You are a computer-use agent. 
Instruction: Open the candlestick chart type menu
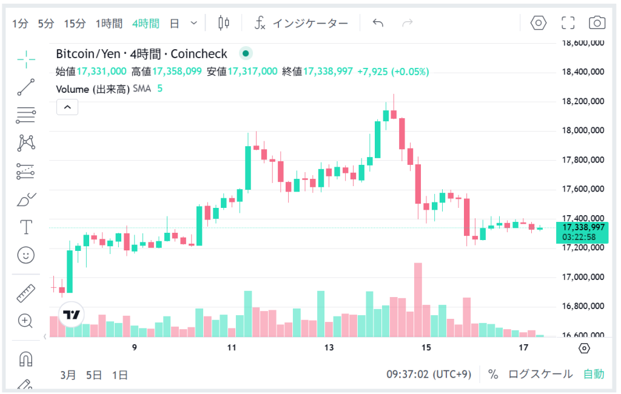[x=224, y=23]
